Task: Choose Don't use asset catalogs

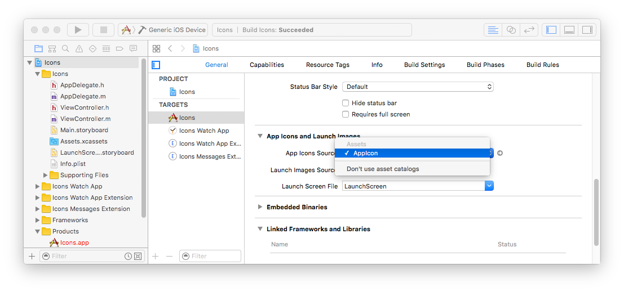Action: point(383,169)
